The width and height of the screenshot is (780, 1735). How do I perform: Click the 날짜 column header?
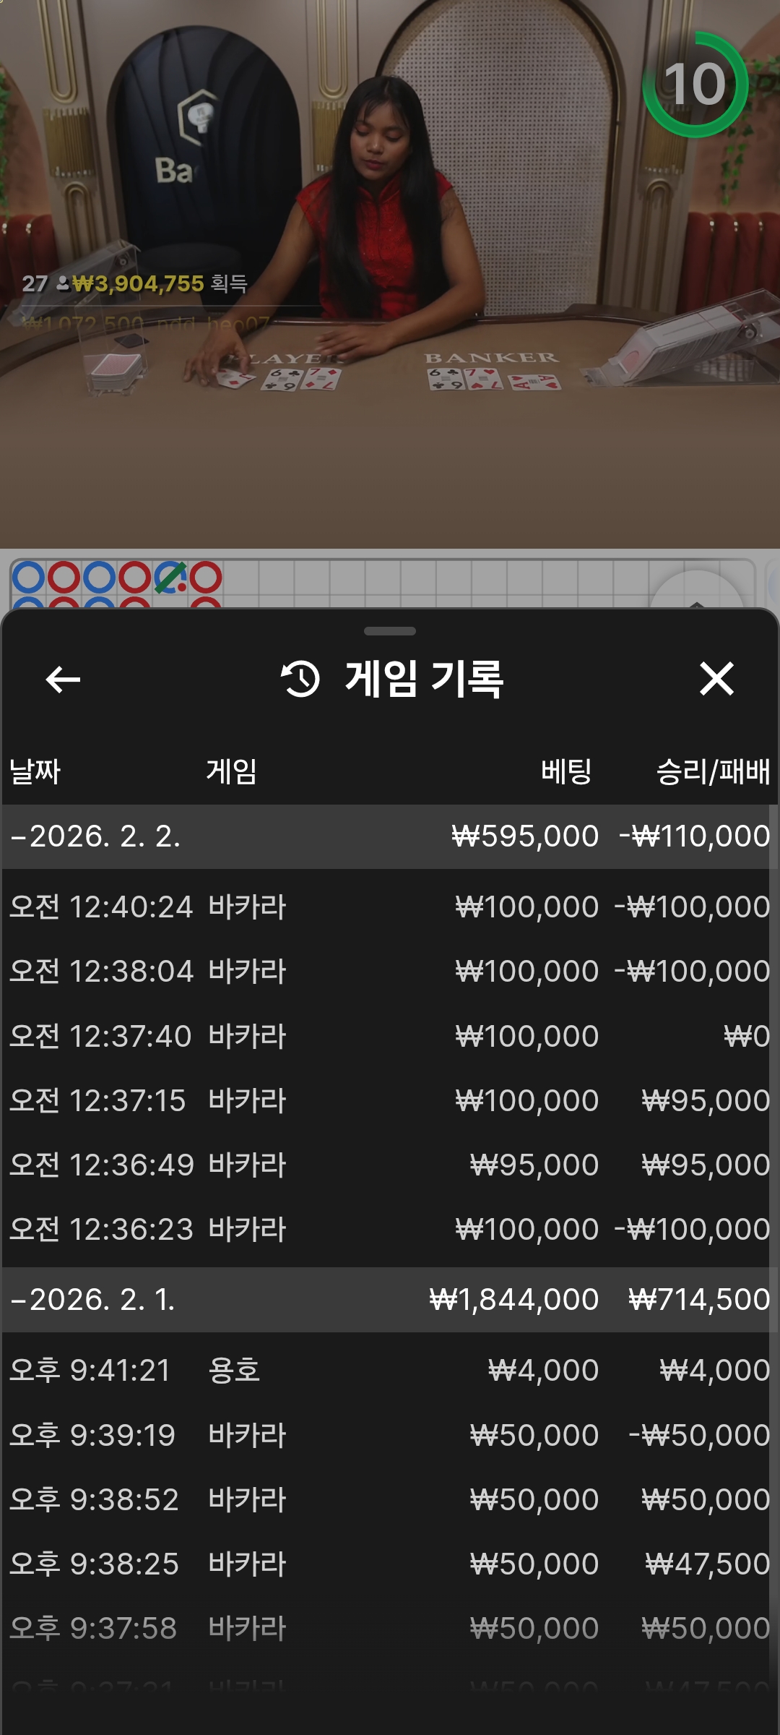[35, 771]
